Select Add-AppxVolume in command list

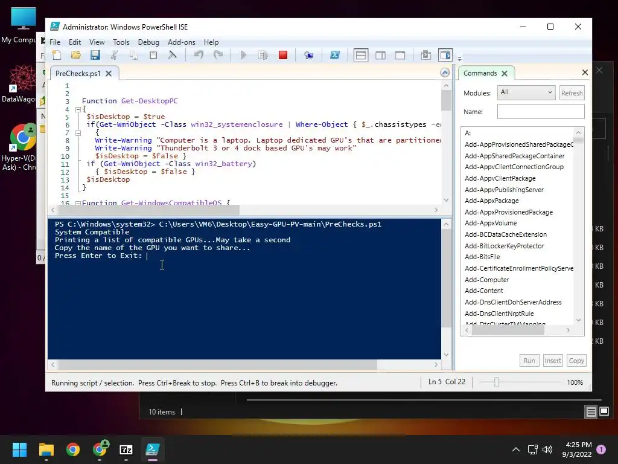490,223
